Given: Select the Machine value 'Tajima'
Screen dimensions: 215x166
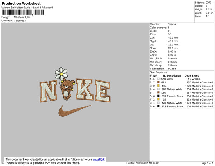Looking at the screenshot, I should (172, 24).
